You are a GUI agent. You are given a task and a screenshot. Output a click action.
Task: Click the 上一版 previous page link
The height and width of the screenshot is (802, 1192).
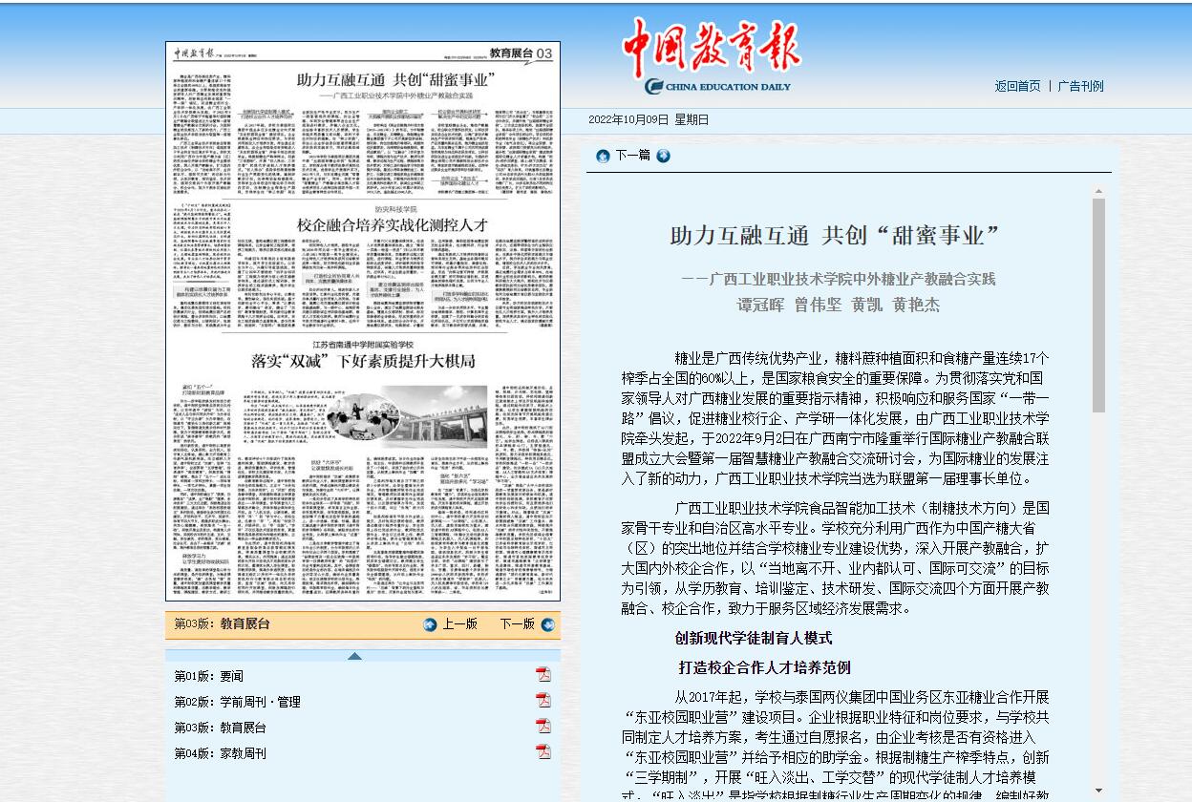pyautogui.click(x=459, y=624)
